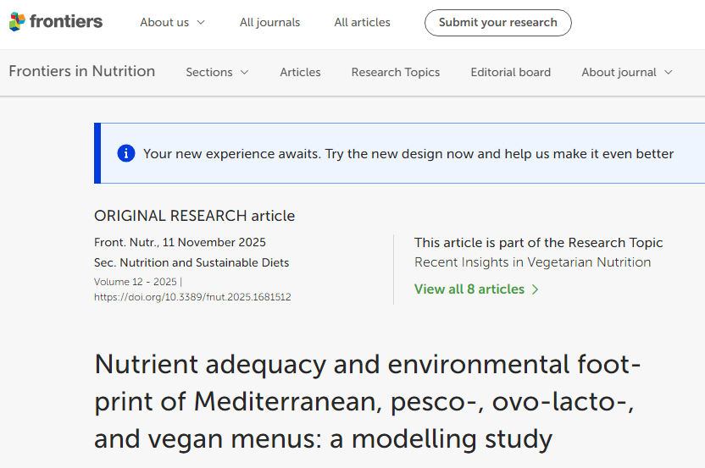Click the article title heading

(368, 402)
